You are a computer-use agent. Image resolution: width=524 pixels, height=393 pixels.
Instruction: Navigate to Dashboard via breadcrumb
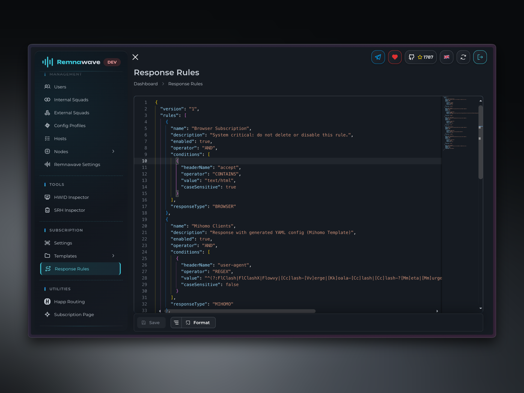tap(146, 84)
